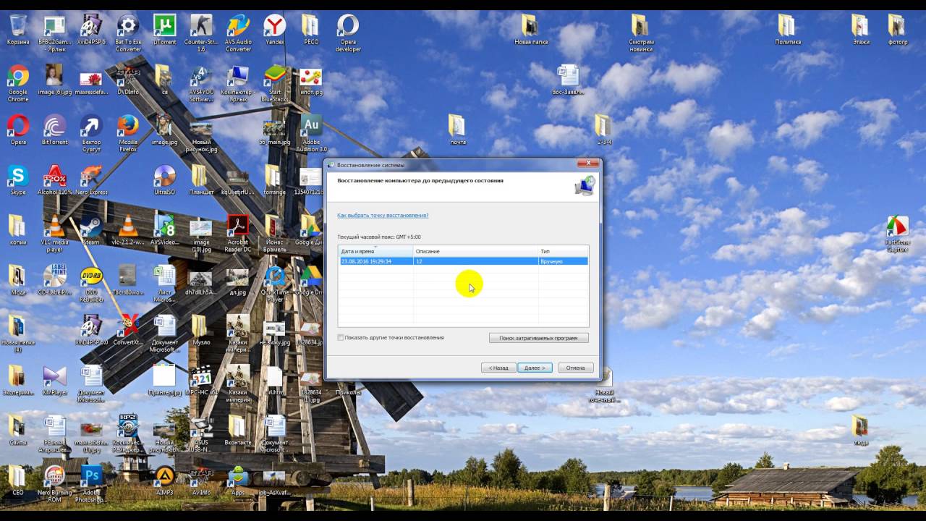Select the UltraISO desktop icon
This screenshot has width=926, height=521.
click(x=165, y=177)
